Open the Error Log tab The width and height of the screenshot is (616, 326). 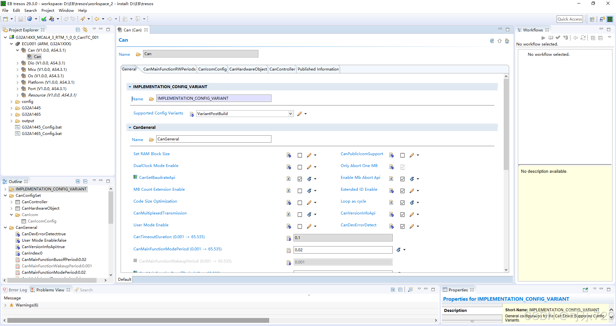[15, 290]
